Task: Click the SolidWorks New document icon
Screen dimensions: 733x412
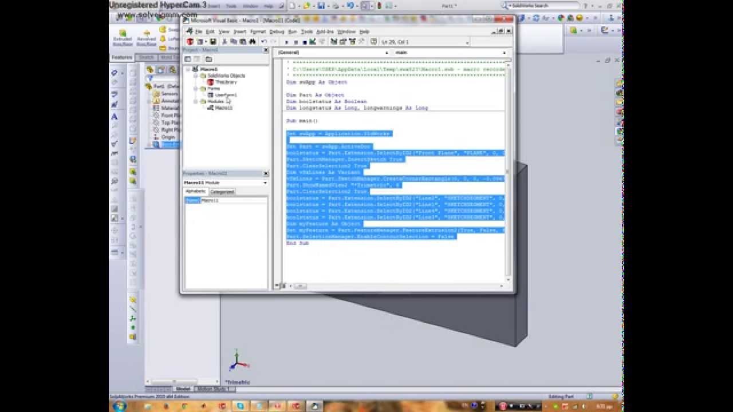Action: [292, 6]
